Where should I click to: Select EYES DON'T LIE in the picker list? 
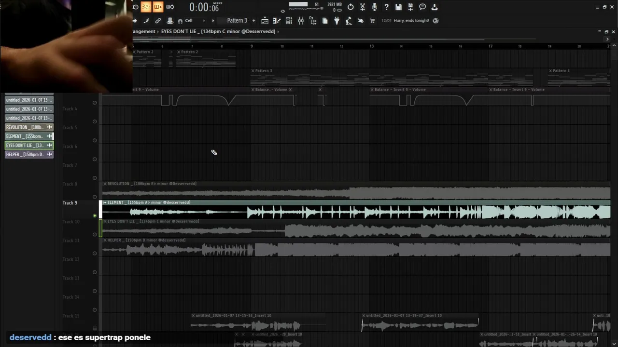(29, 146)
